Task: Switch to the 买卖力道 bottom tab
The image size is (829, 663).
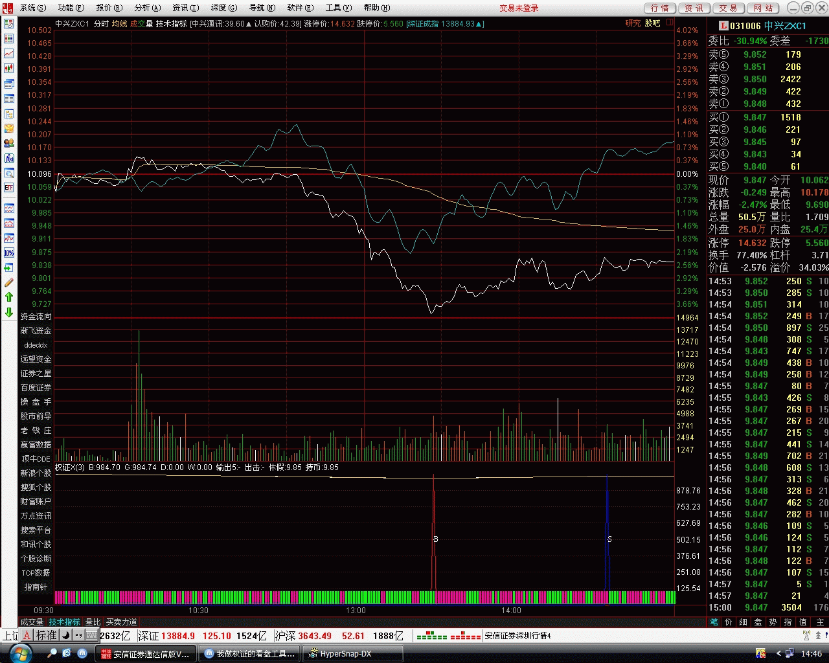Action: pyautogui.click(x=121, y=622)
